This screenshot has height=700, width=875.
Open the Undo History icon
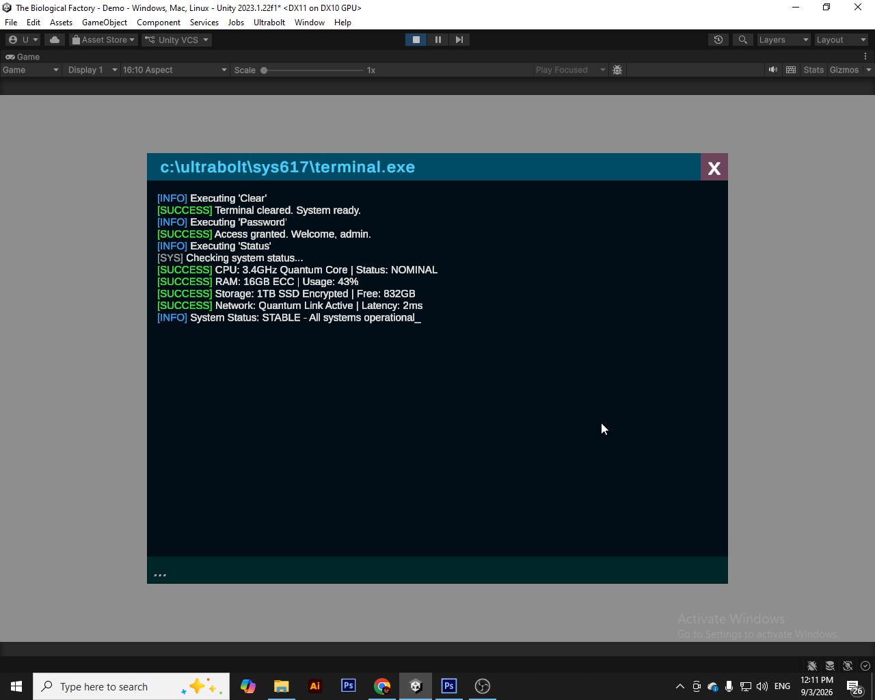[x=718, y=40]
